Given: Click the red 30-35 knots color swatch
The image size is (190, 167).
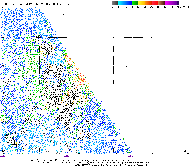Looking at the screenshot, I should pyautogui.click(x=155, y=3).
